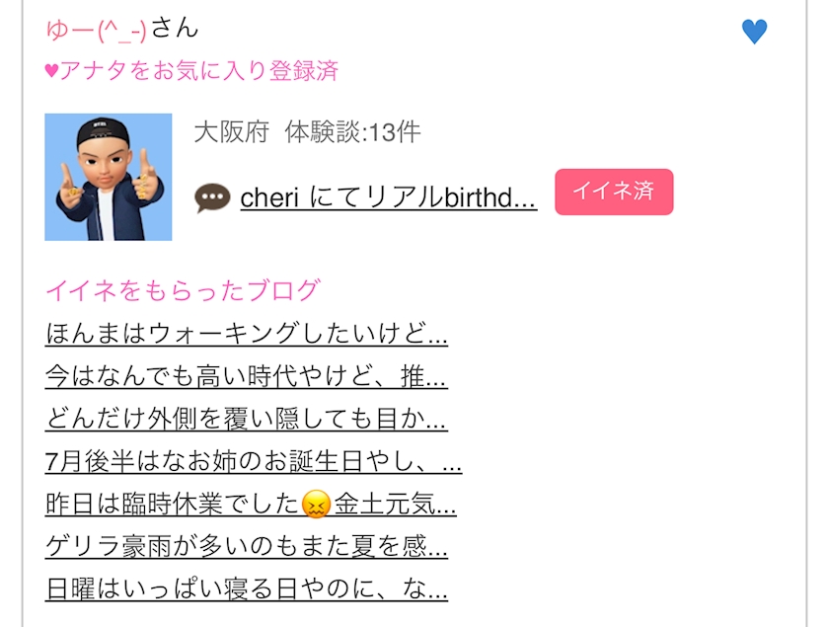Open blog どんだけ外側を覆い隠しても目か...
829x627 pixels.
click(x=247, y=419)
